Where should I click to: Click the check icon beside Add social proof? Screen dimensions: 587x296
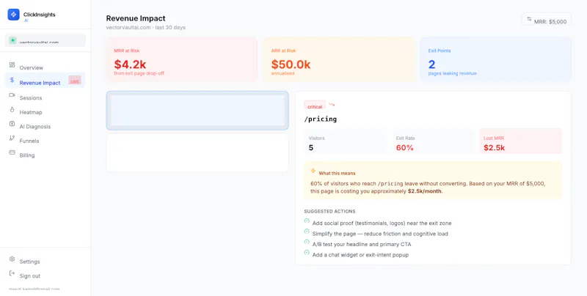pyautogui.click(x=307, y=221)
